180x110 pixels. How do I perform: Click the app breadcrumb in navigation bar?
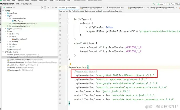pyautogui.click(x=17, y=4)
